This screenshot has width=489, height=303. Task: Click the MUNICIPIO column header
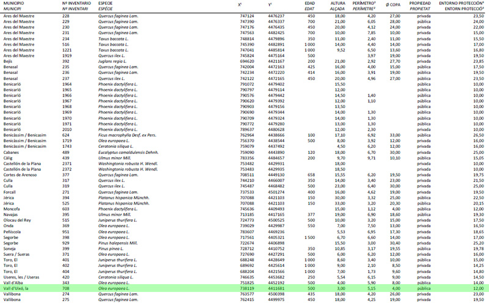15,3
